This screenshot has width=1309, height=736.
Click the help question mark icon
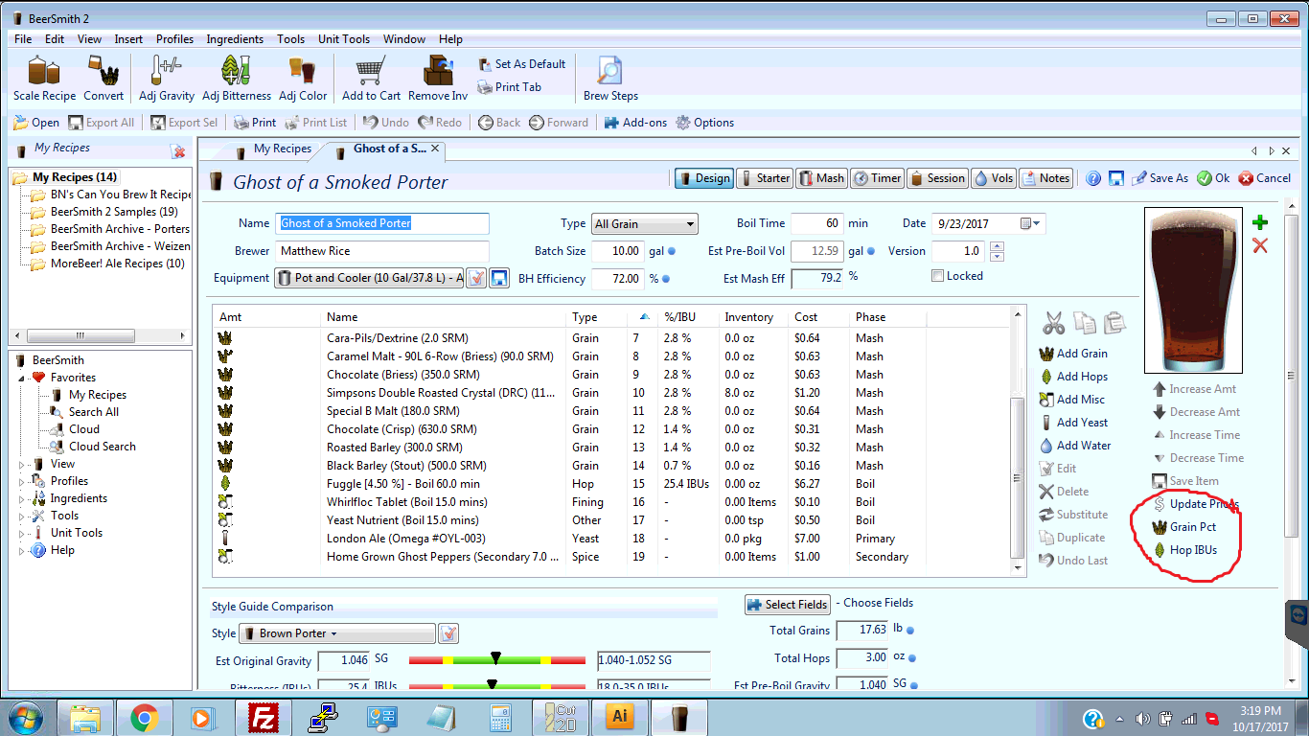(1093, 178)
